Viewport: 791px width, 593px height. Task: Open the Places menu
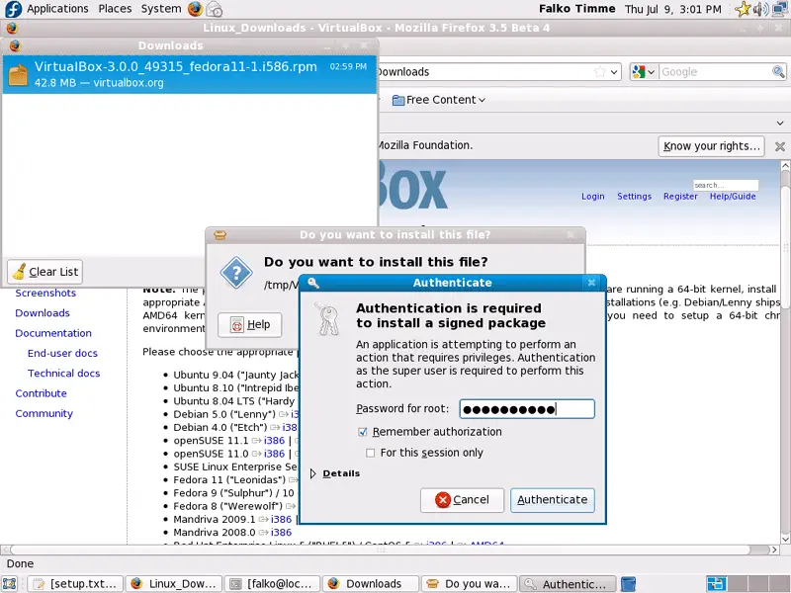(x=115, y=9)
